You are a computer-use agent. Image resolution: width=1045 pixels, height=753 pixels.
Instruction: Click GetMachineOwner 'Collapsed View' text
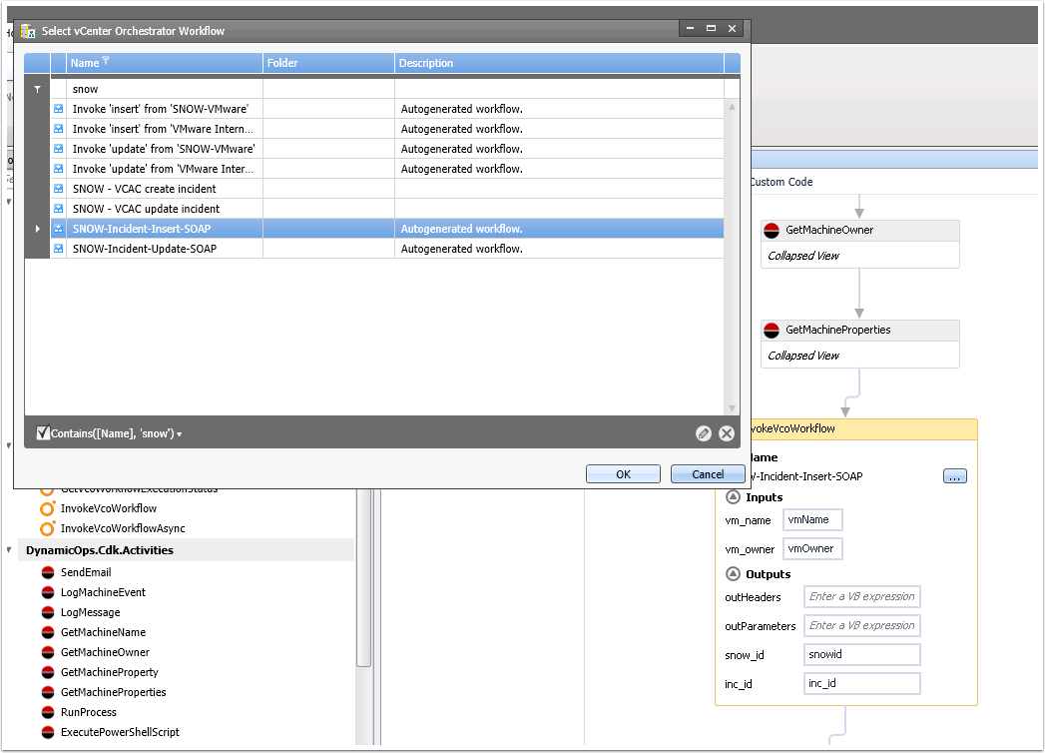coord(803,256)
